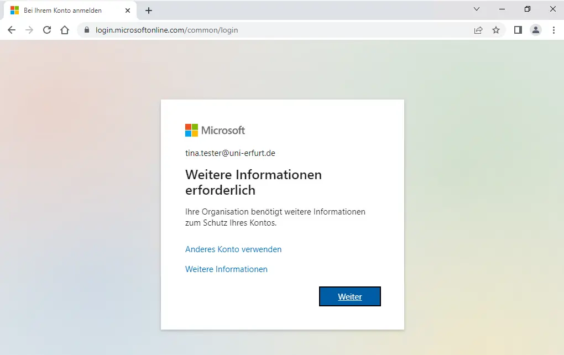The height and width of the screenshot is (355, 564).
Task: Open the Chrome three-dot menu
Action: pyautogui.click(x=553, y=30)
